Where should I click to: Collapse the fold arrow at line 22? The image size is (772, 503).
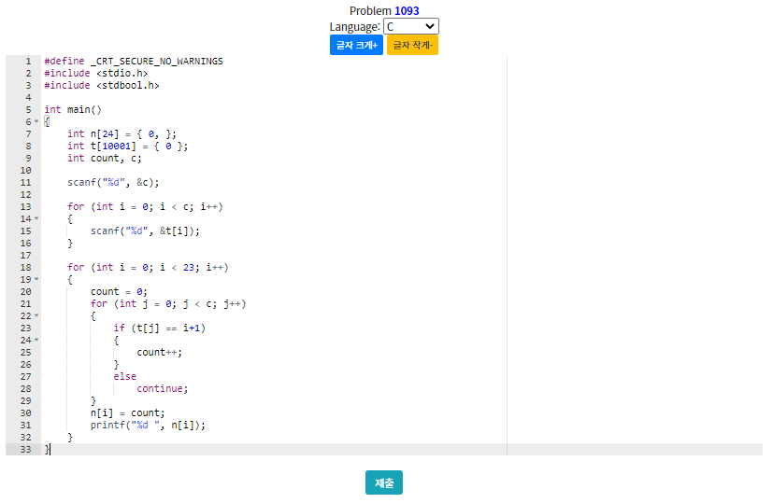(36, 315)
